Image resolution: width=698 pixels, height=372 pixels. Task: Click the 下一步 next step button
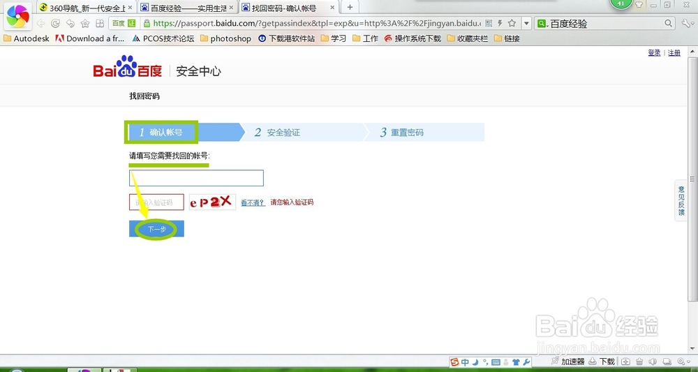156,229
